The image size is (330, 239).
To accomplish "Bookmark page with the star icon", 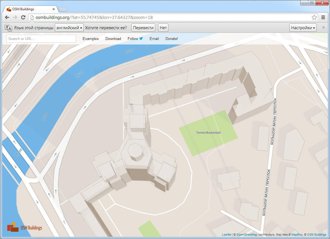I will pyautogui.click(x=314, y=18).
